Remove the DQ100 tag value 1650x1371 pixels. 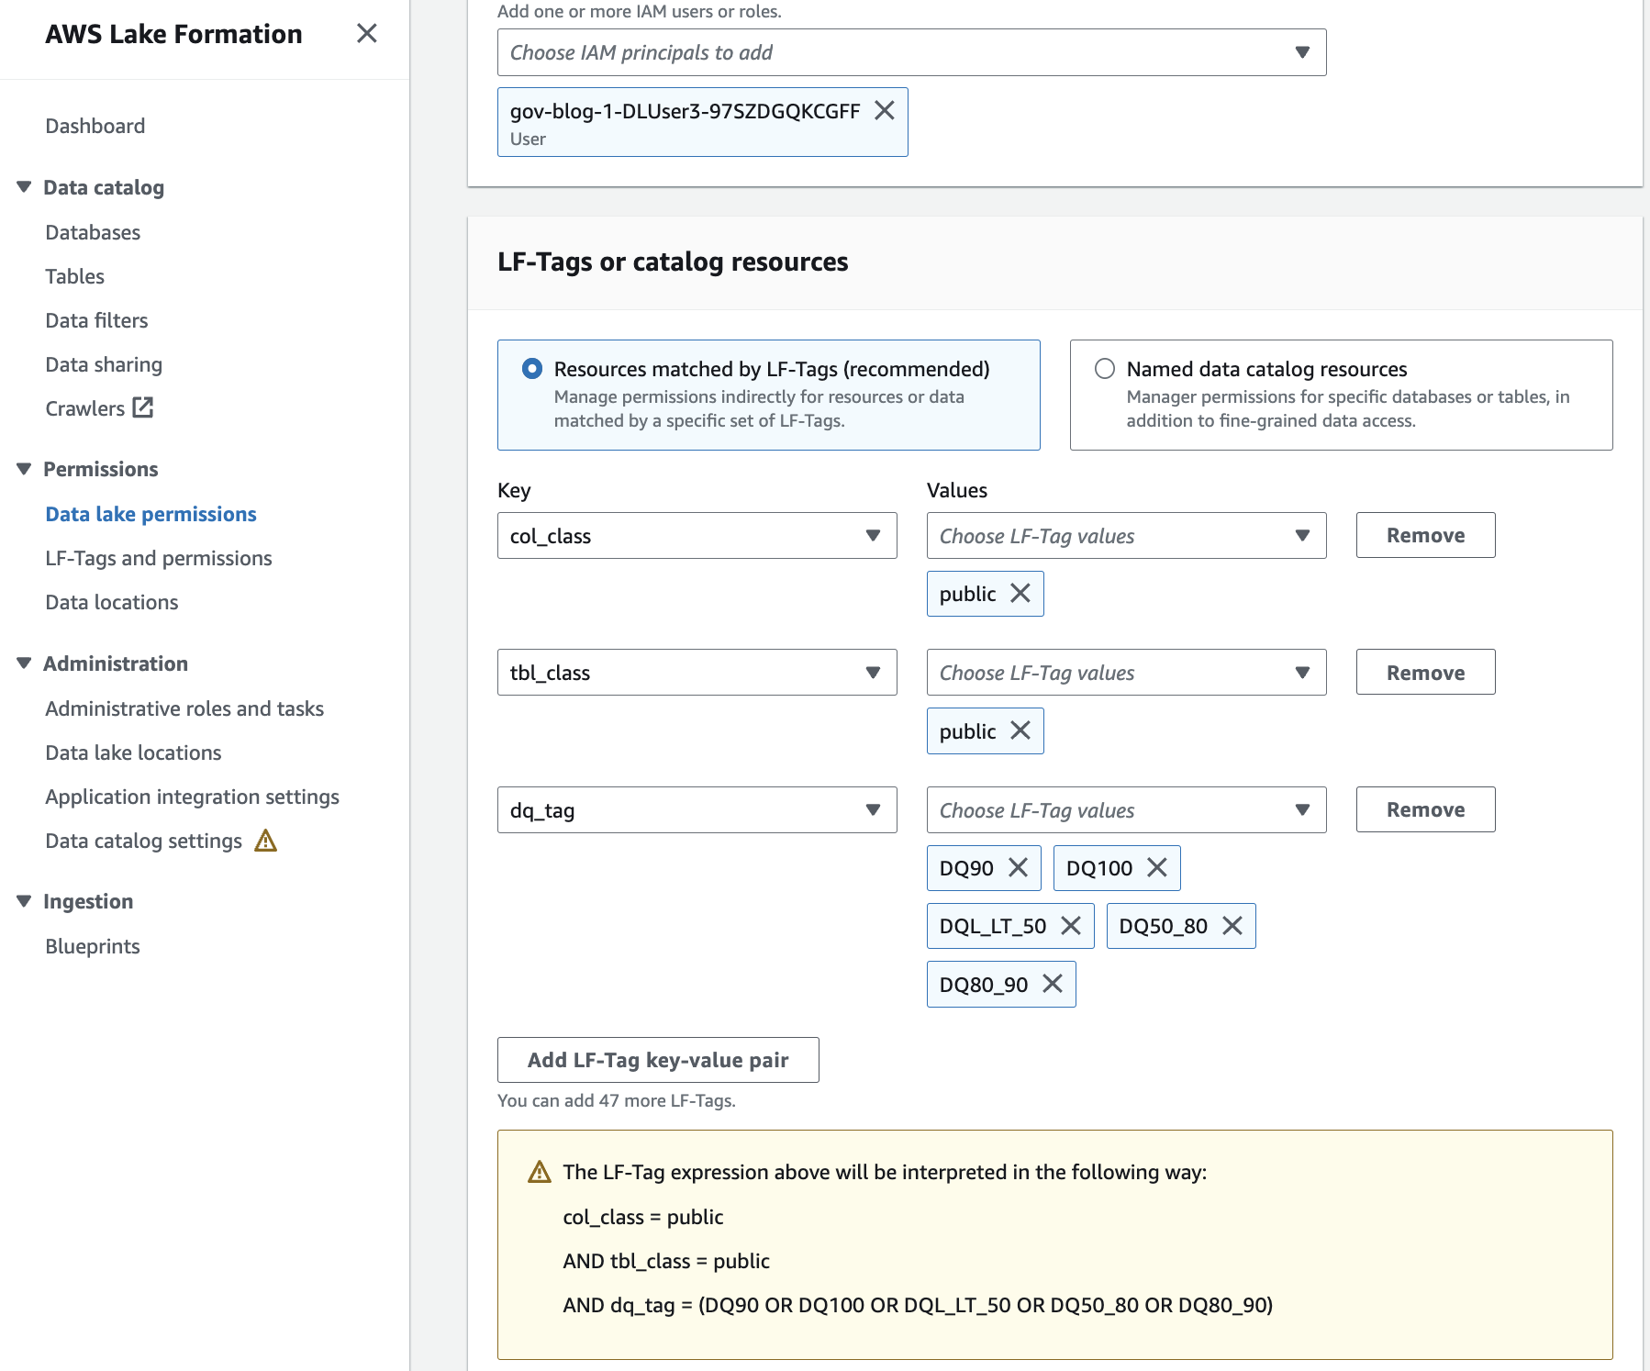click(1156, 868)
